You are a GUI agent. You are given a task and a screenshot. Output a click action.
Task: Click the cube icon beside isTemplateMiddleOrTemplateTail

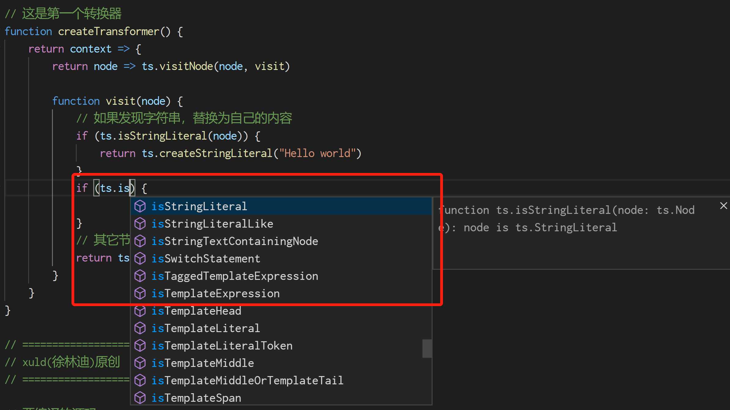[140, 380]
